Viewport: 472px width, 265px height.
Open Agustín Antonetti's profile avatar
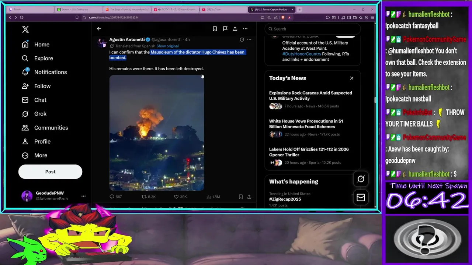[101, 43]
